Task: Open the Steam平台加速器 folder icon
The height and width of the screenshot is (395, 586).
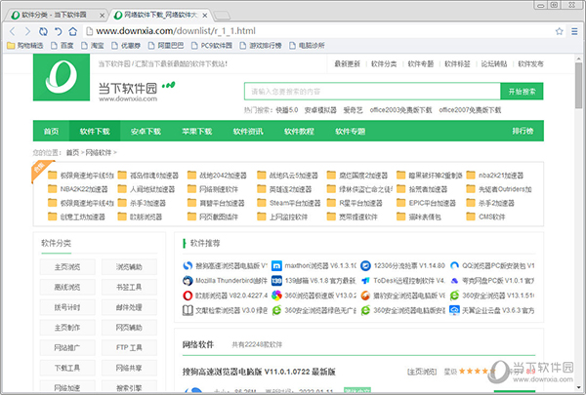Action: pos(262,203)
